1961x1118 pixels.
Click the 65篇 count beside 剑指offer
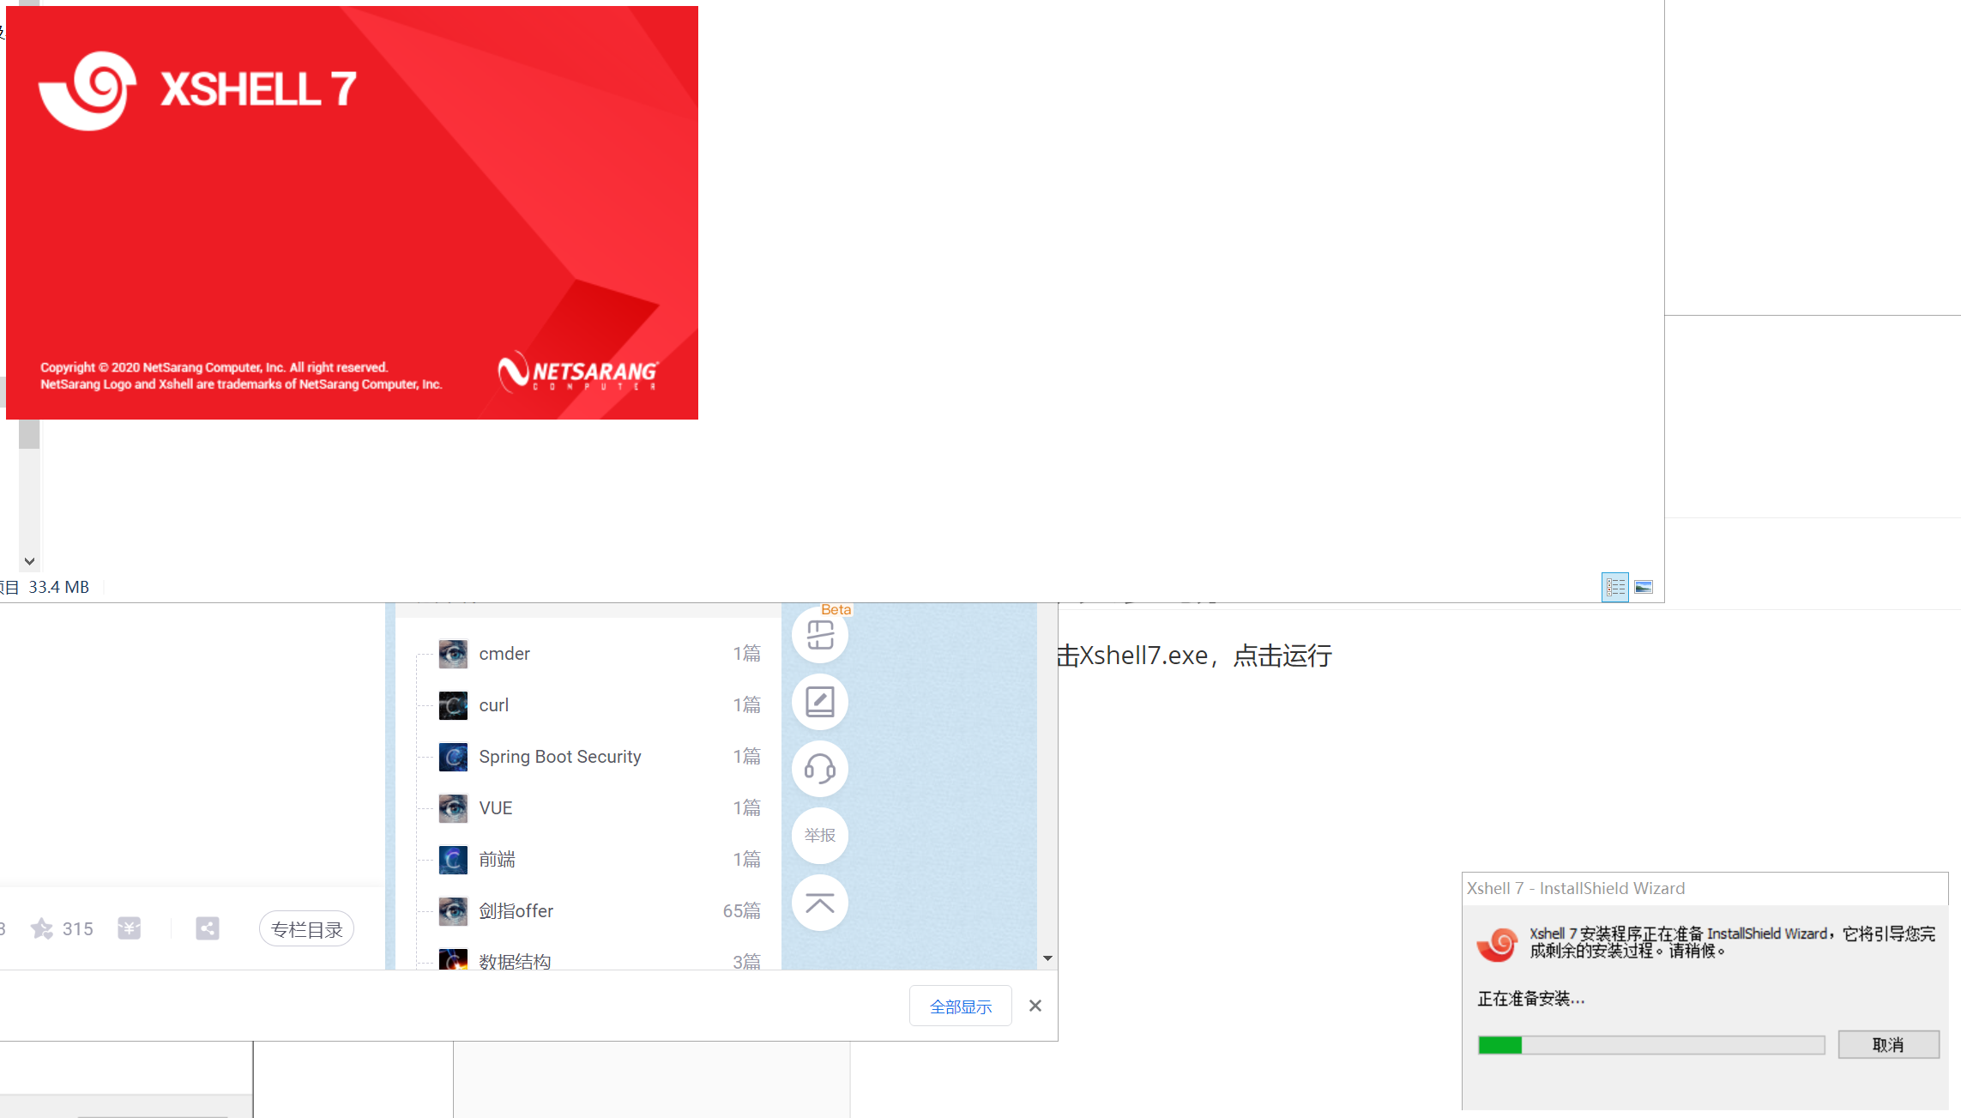click(742, 911)
